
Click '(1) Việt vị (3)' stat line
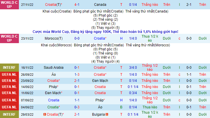105,24
